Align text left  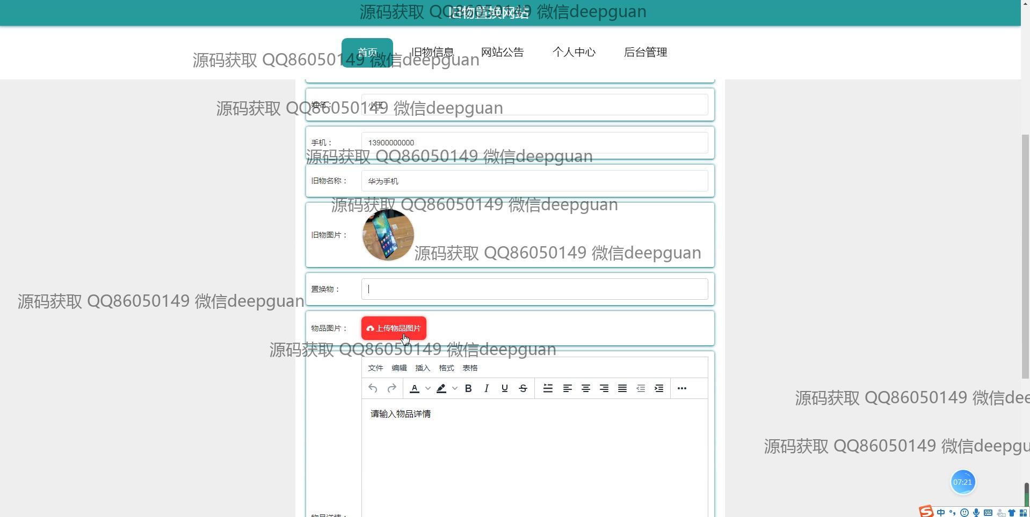pyautogui.click(x=567, y=388)
